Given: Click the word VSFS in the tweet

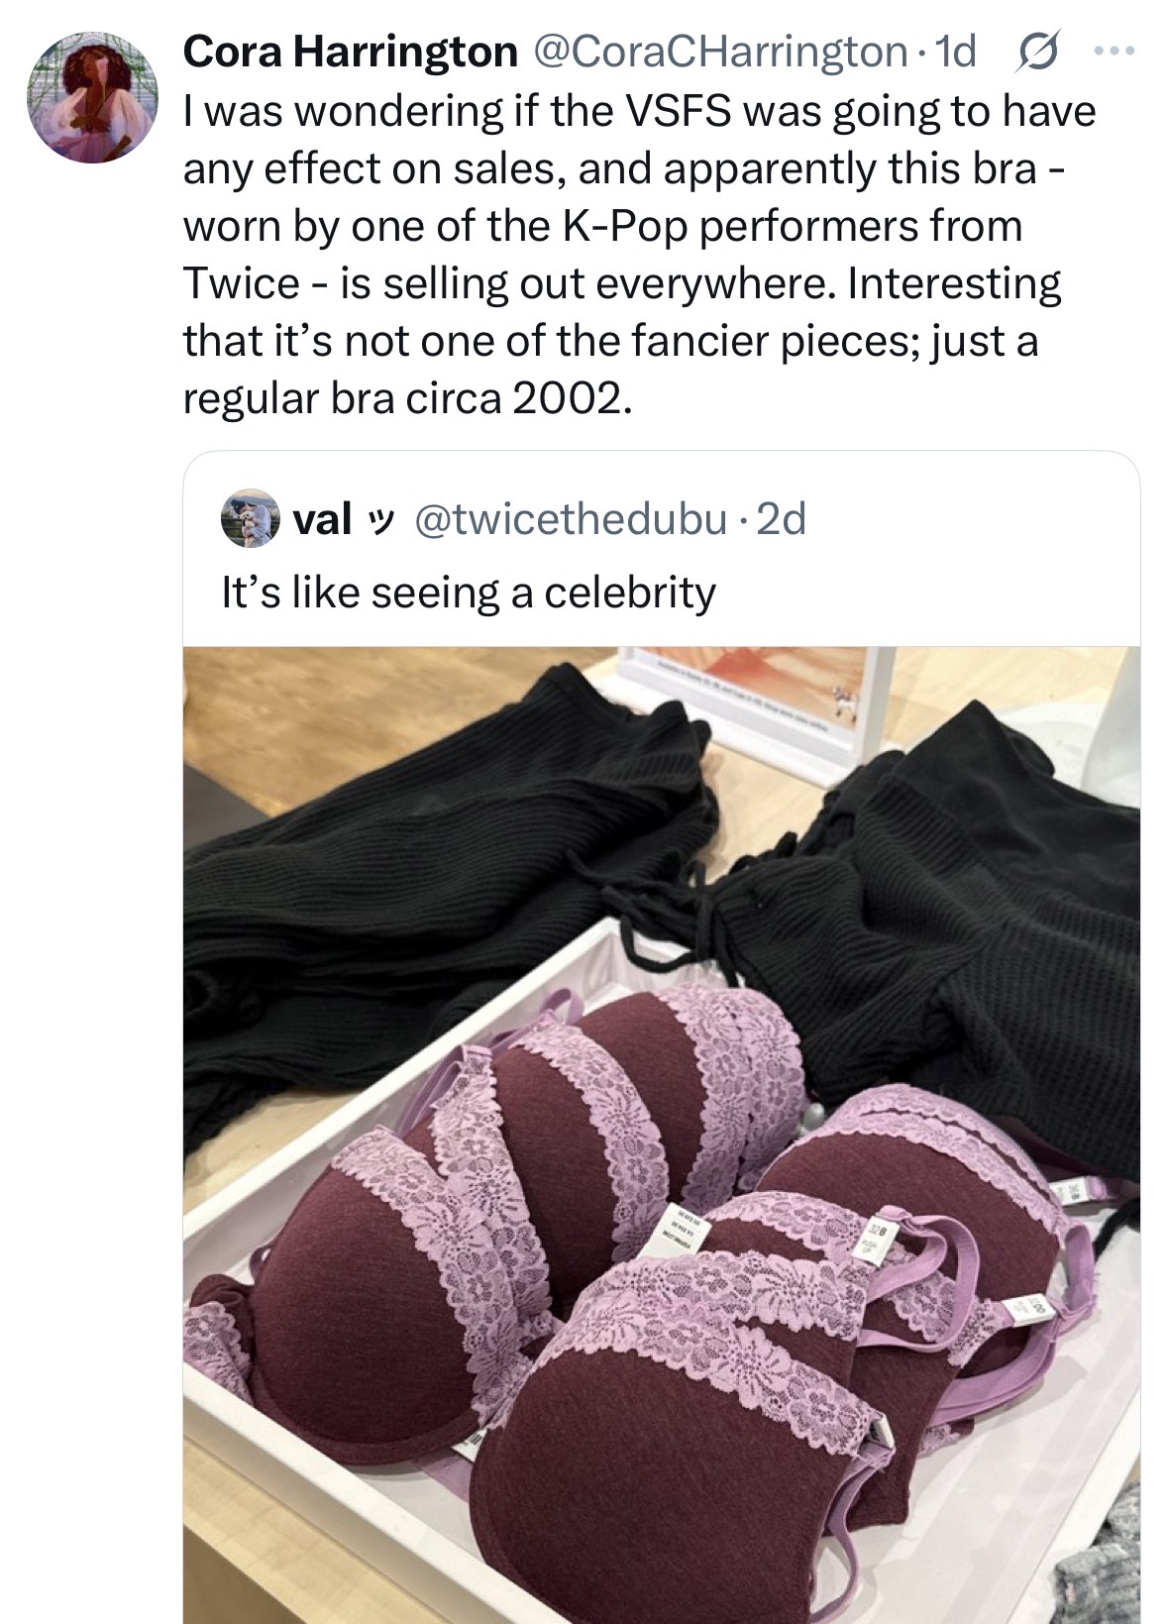Looking at the screenshot, I should click(x=679, y=110).
